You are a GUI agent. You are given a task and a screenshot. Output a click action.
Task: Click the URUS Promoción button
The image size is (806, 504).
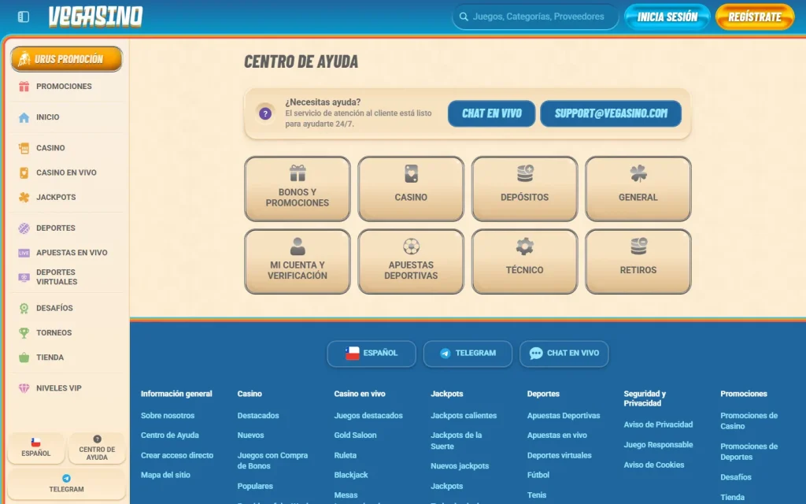click(x=66, y=59)
